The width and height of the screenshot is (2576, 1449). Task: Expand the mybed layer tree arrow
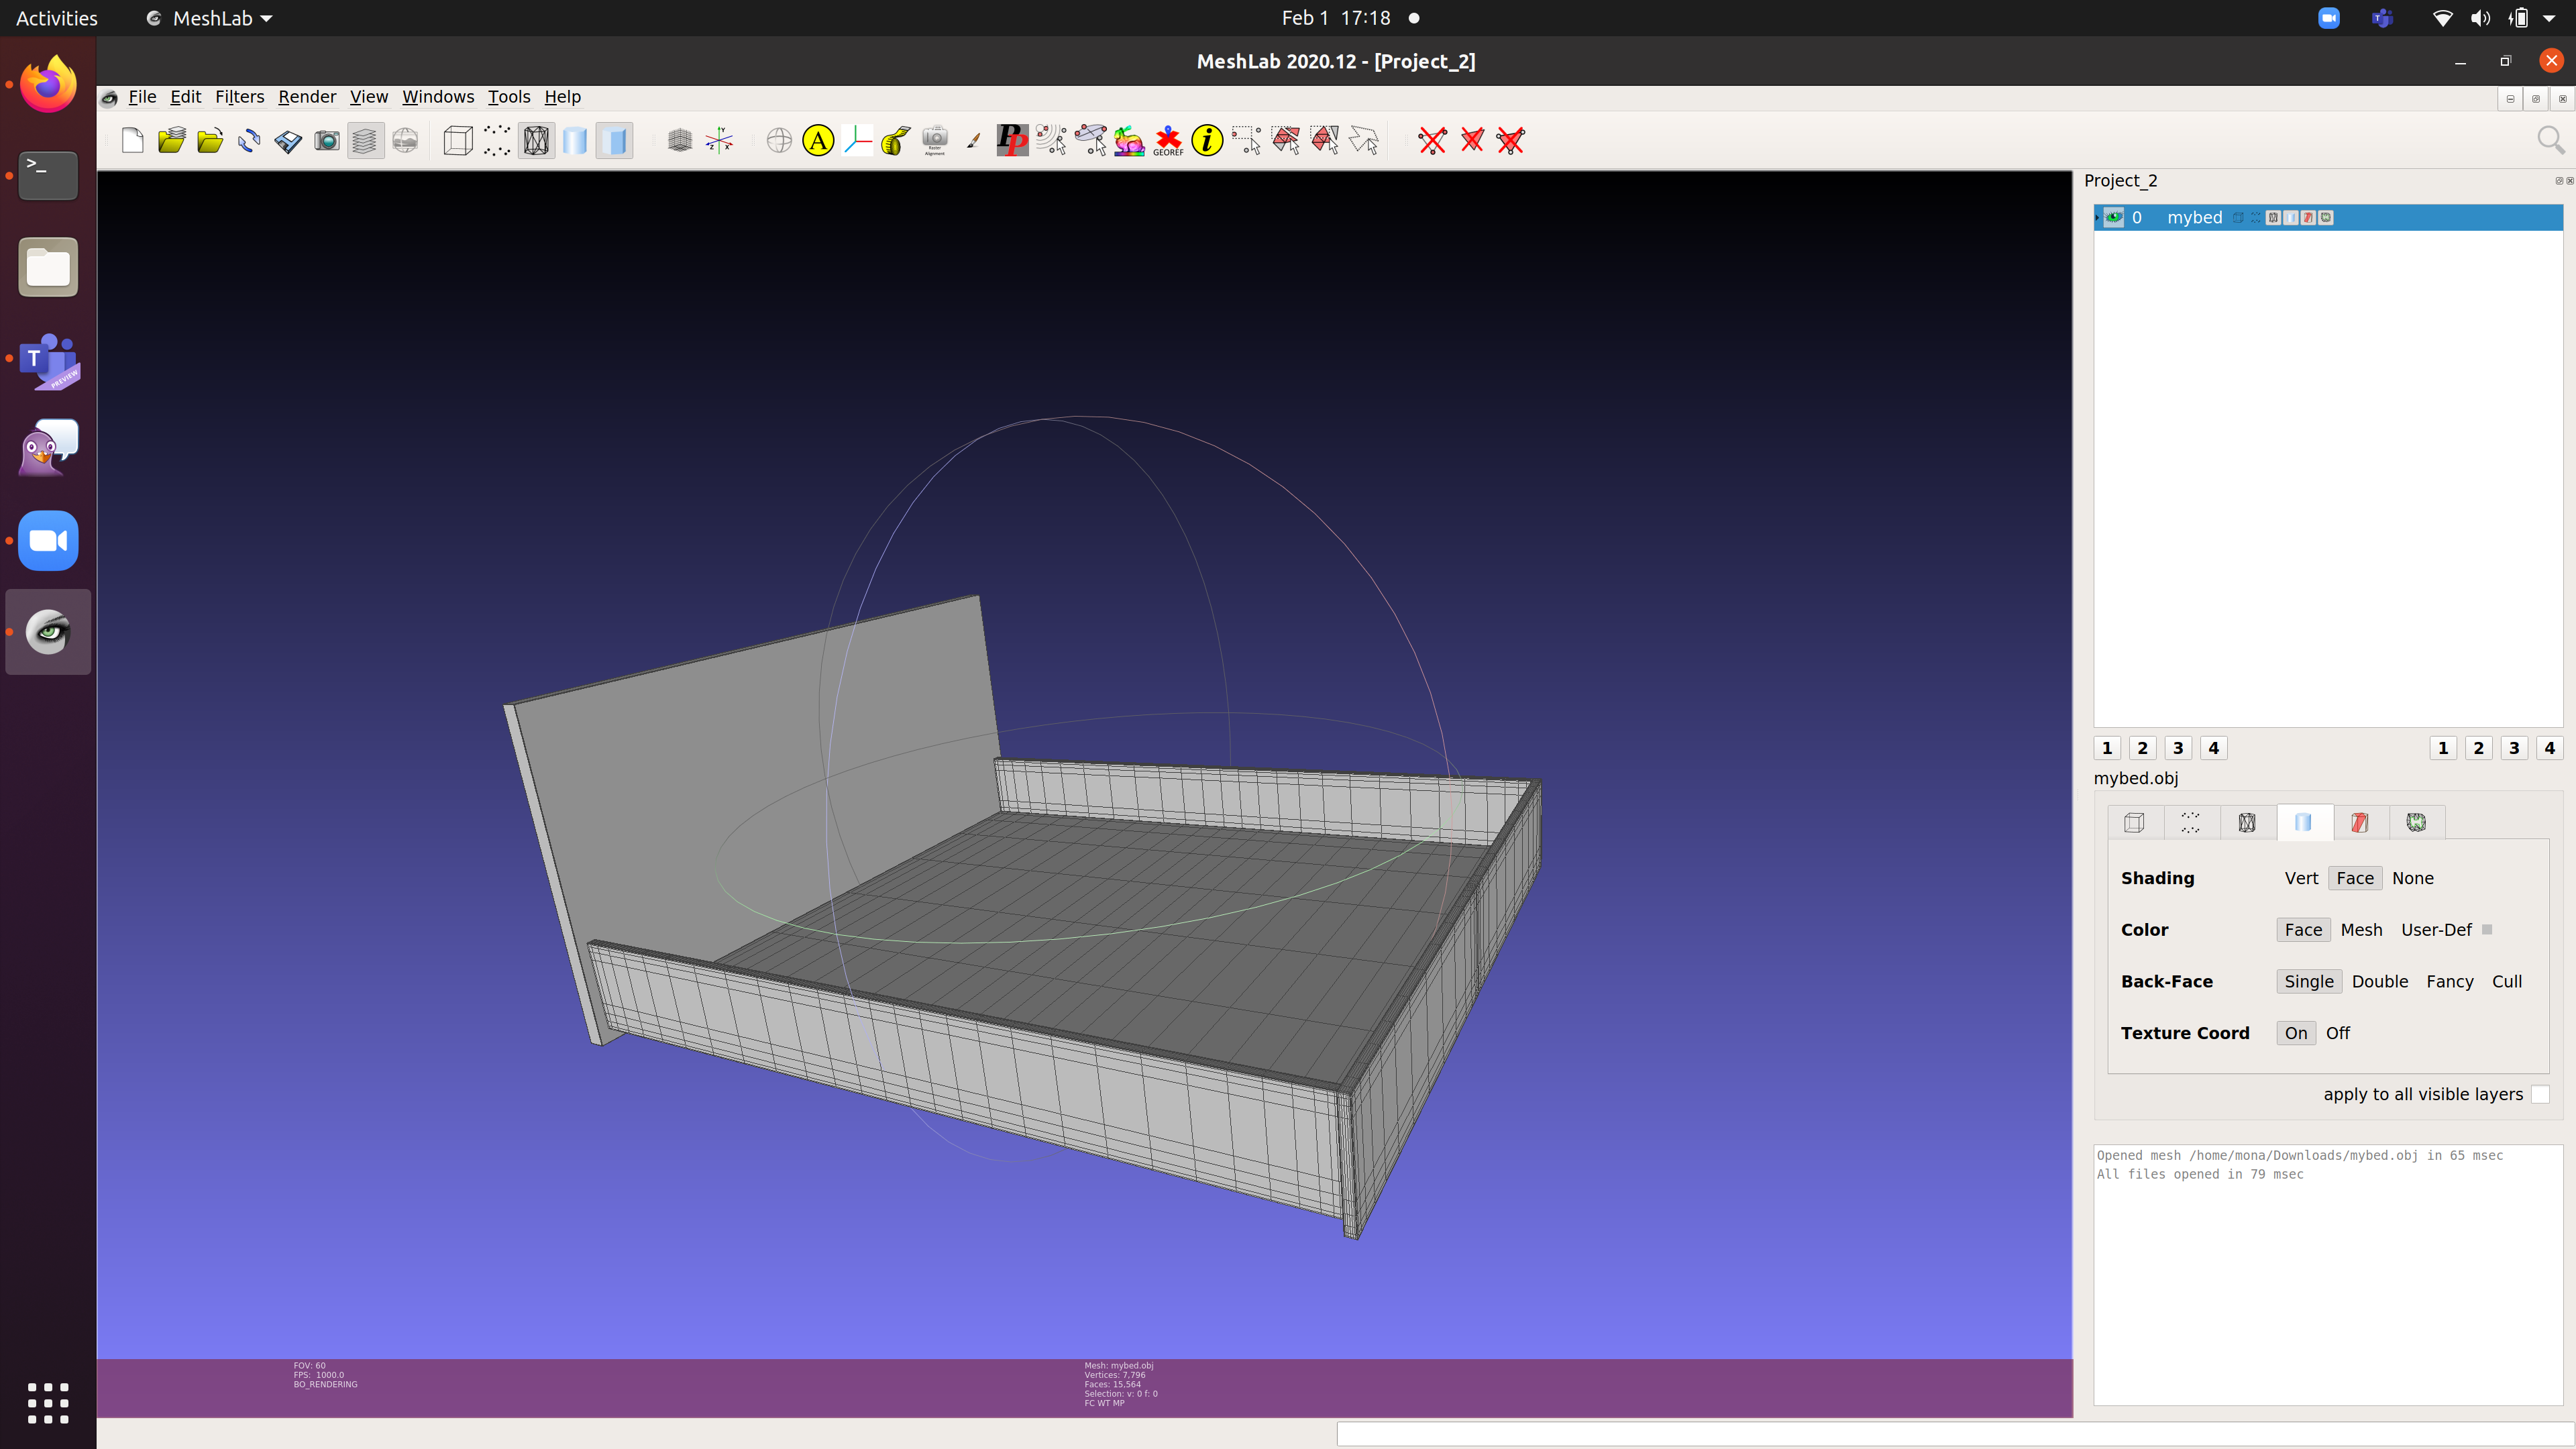tap(2097, 217)
